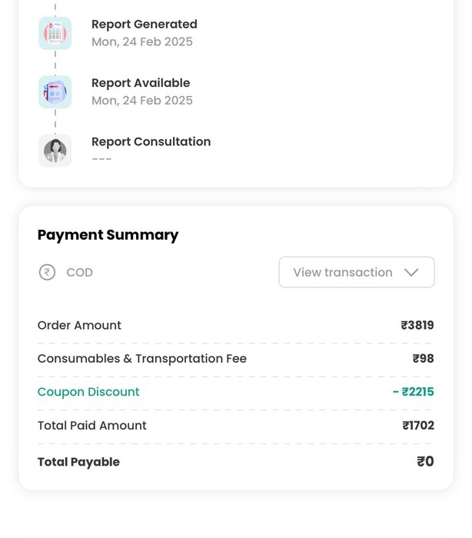Select the Total Paid Amount row
Viewport: 472px width, 538px height.
pyautogui.click(x=236, y=426)
